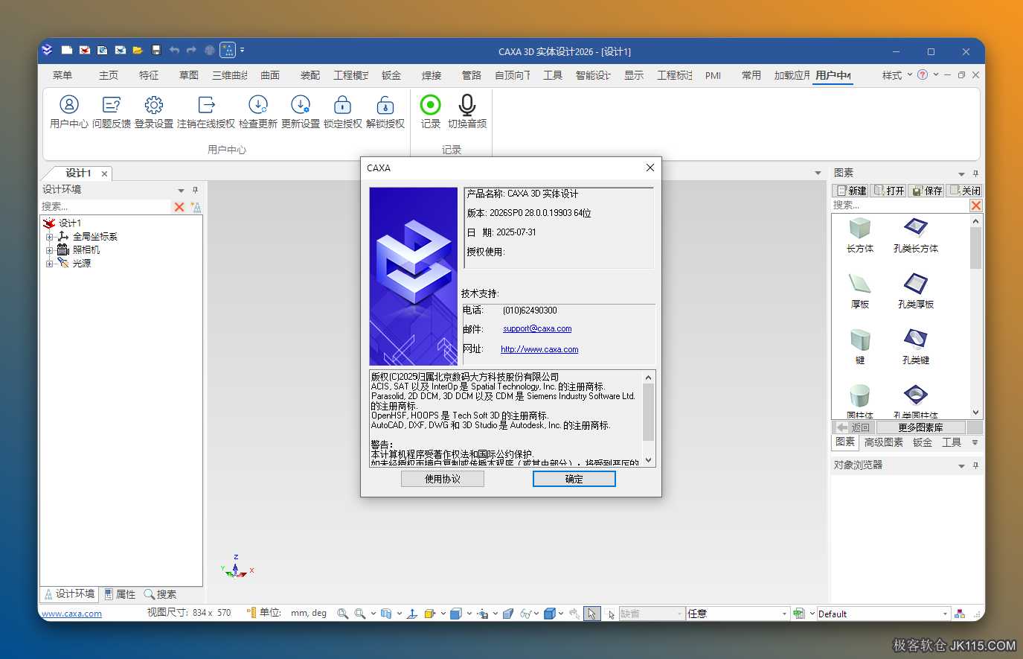The height and width of the screenshot is (659, 1023).
Task: Click the 解锁授权 unlock icon
Action: tap(385, 112)
